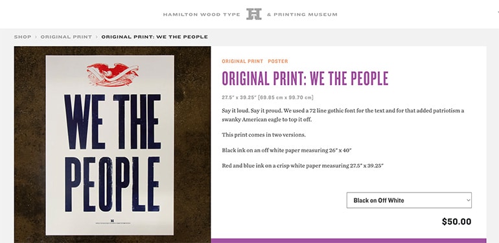
Task: Click the chevron separator after Shop
Action: pos(36,37)
